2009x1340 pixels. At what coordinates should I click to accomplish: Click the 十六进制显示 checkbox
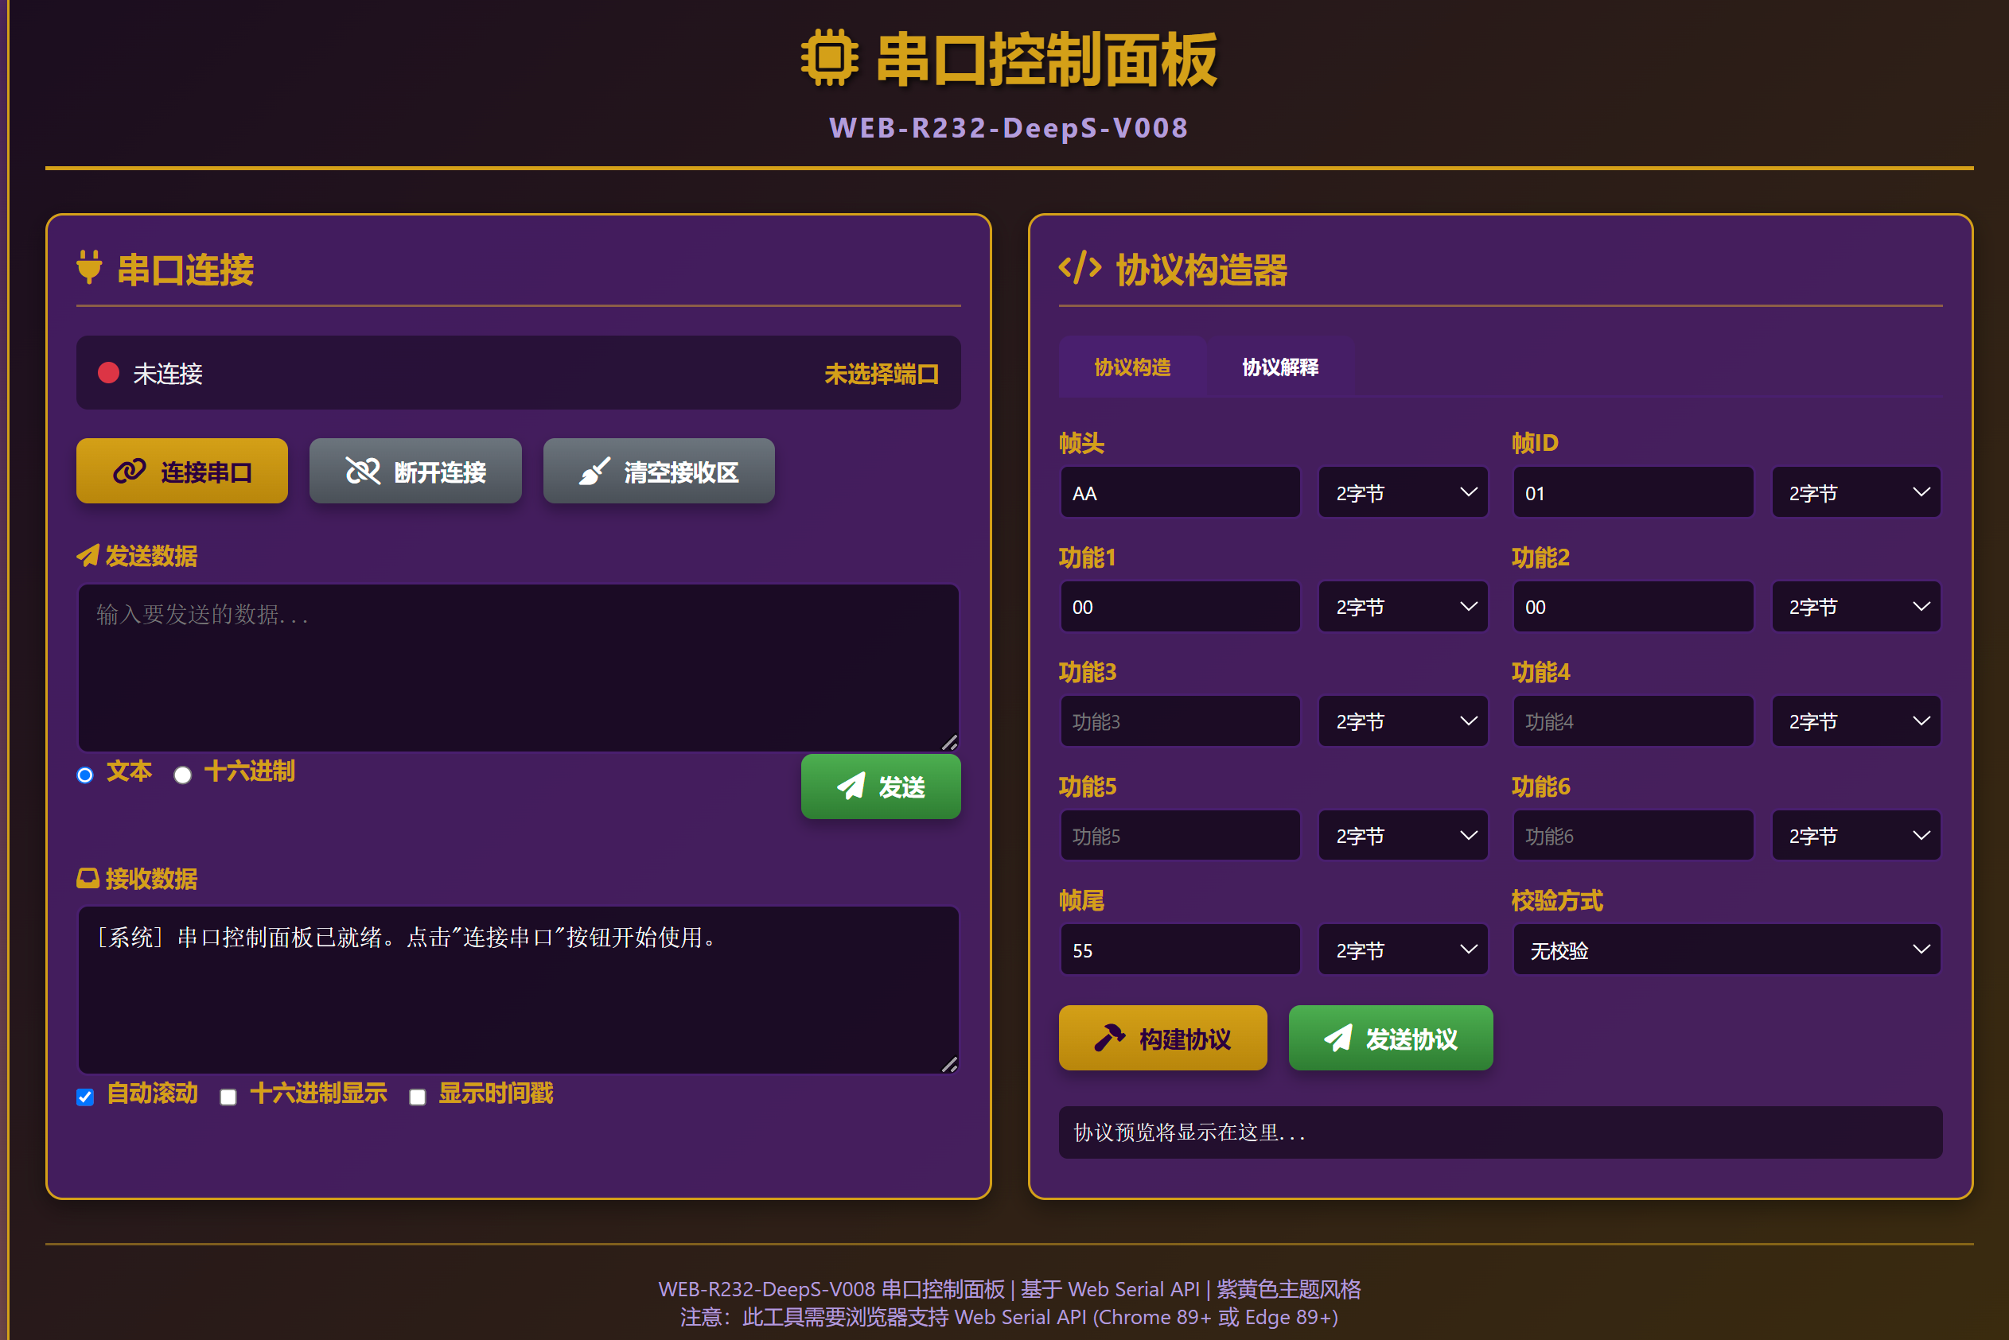228,1097
